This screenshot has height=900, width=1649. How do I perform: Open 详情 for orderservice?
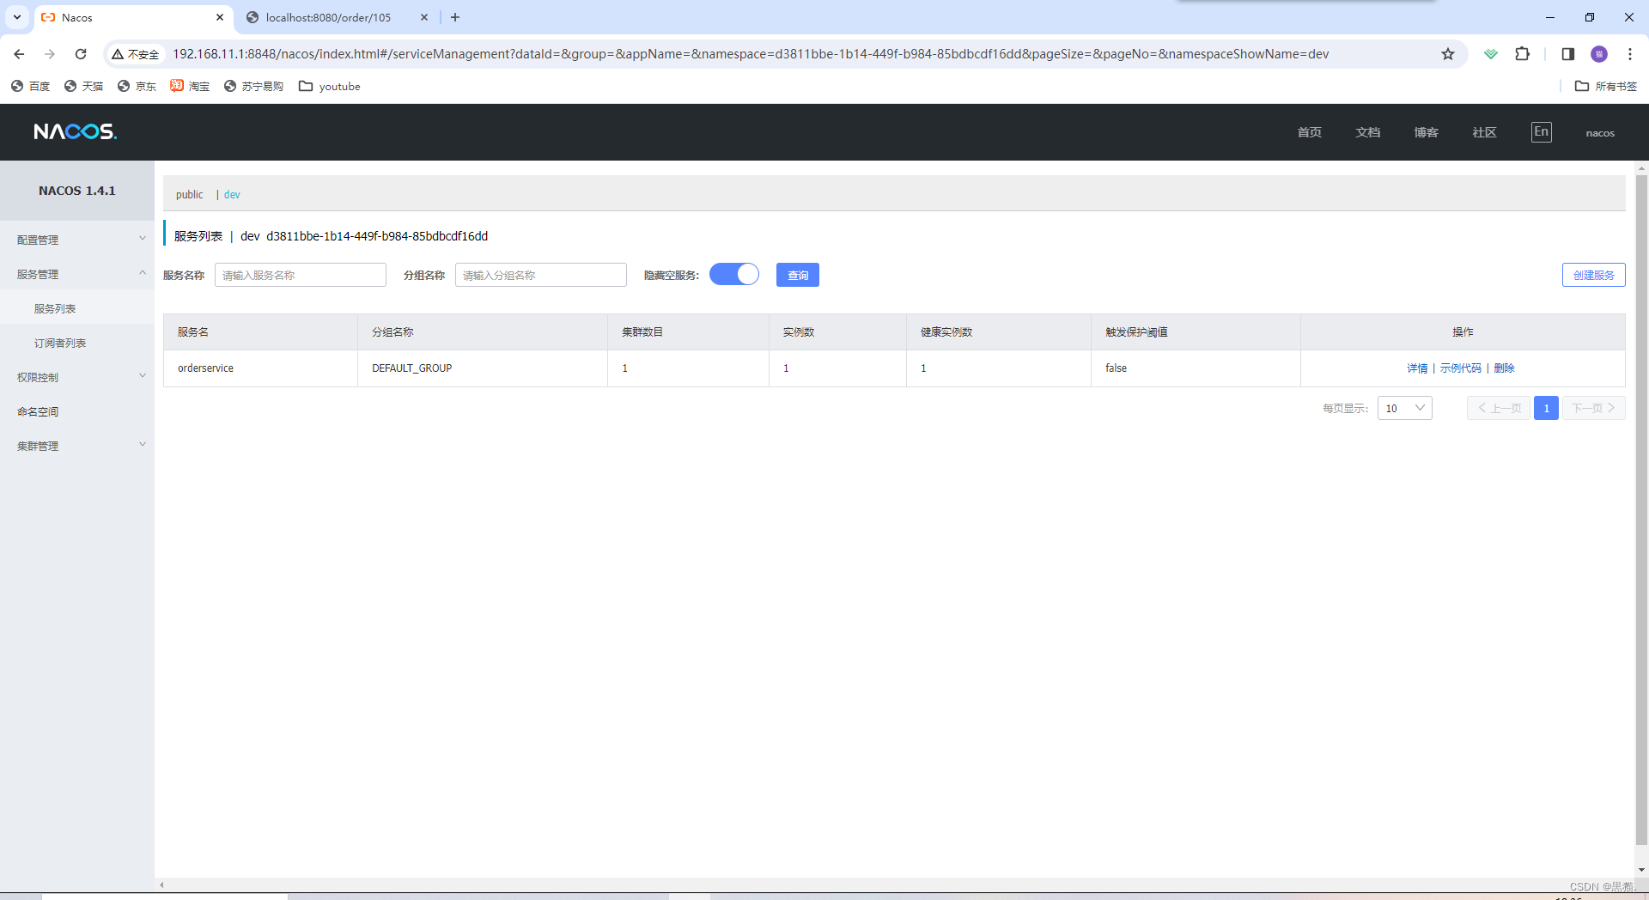1417,368
